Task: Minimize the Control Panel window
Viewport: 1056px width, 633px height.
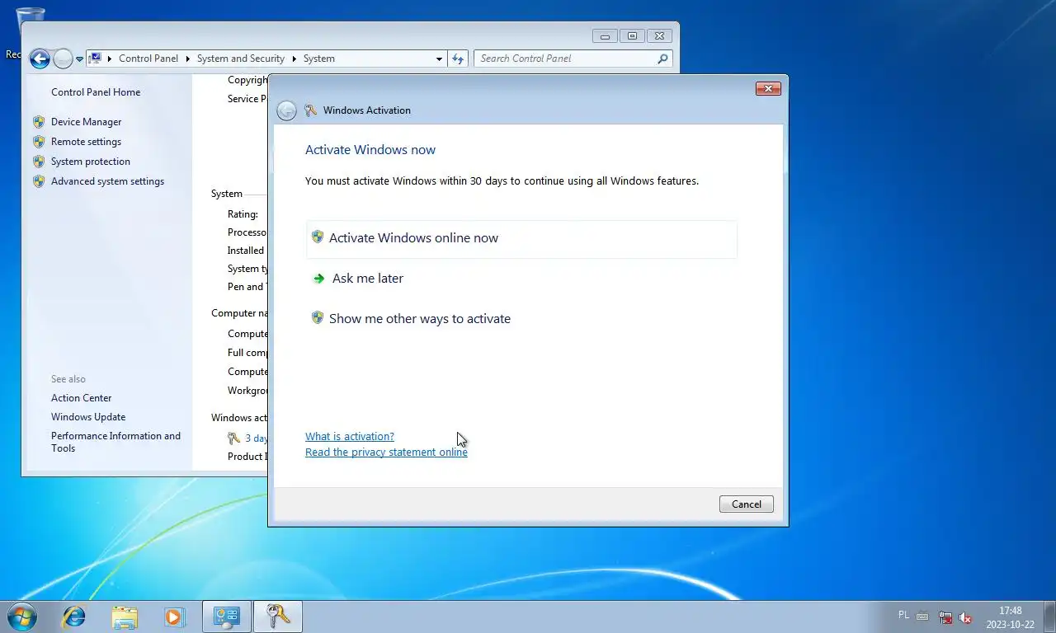Action: 605,36
